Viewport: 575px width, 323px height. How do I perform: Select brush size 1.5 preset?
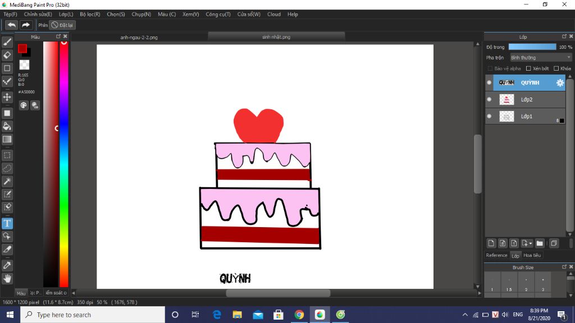509,283
